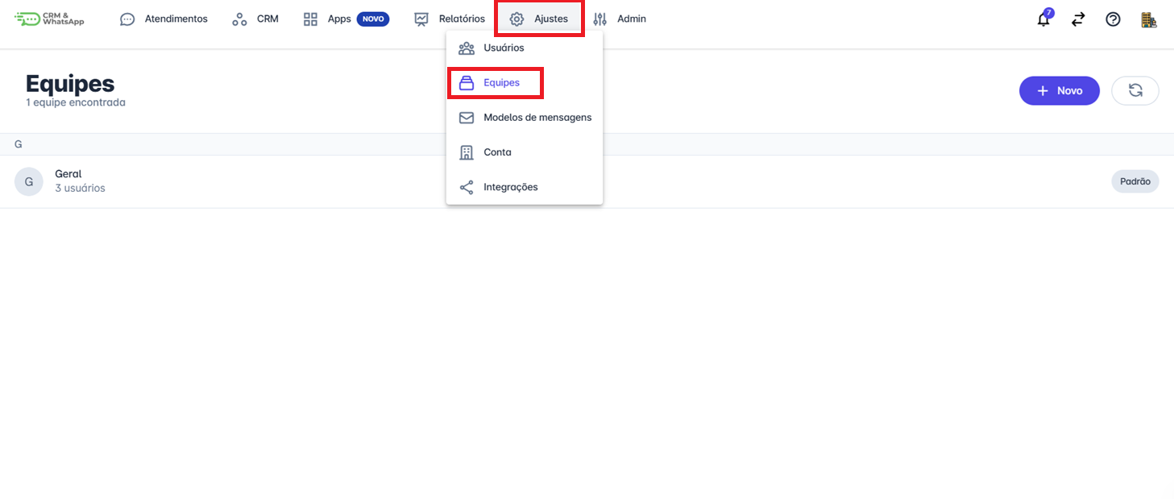Open the Atendimentos menu
This screenshot has height=499, width=1174.
164,19
